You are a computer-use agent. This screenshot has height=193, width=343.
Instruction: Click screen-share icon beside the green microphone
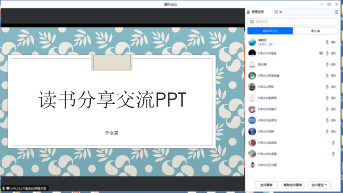pos(321,53)
